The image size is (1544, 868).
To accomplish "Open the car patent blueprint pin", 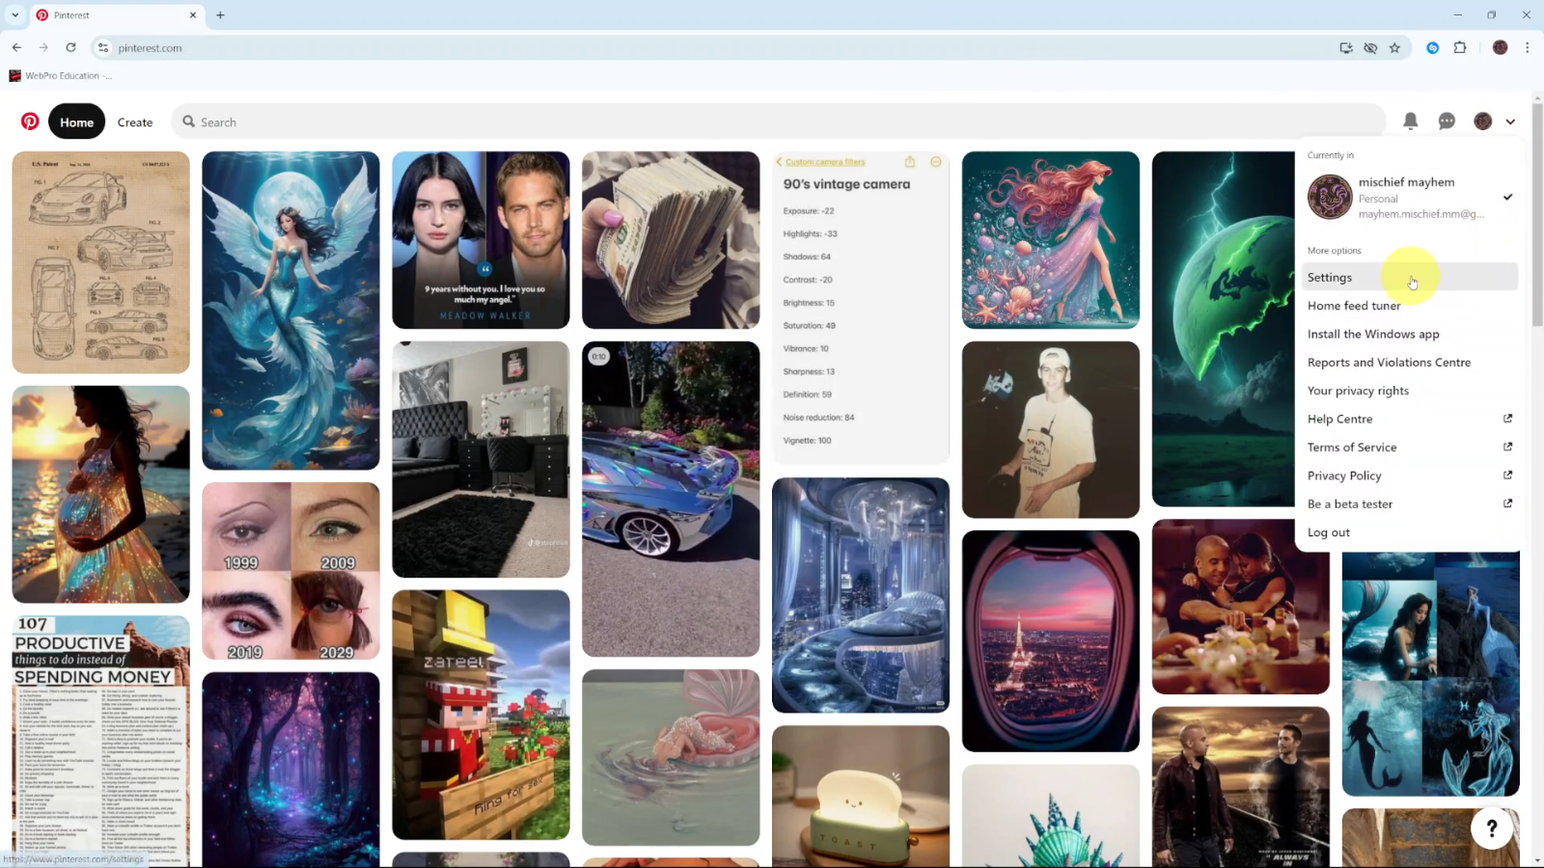I will point(100,262).
